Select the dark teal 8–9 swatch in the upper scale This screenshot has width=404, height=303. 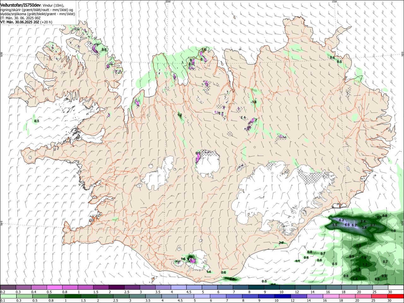(256, 287)
